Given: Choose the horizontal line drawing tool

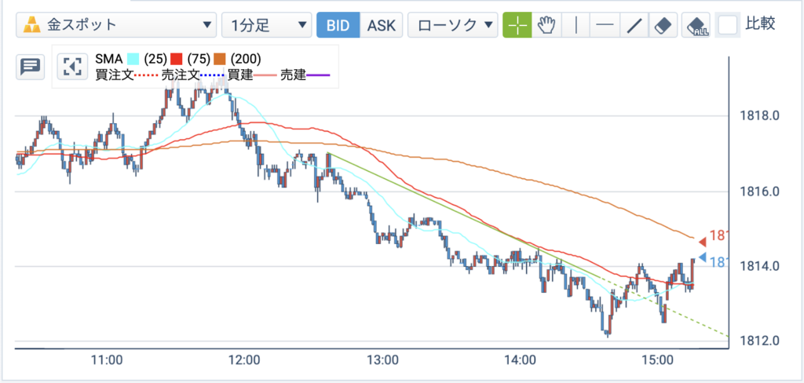Looking at the screenshot, I should point(605,25).
